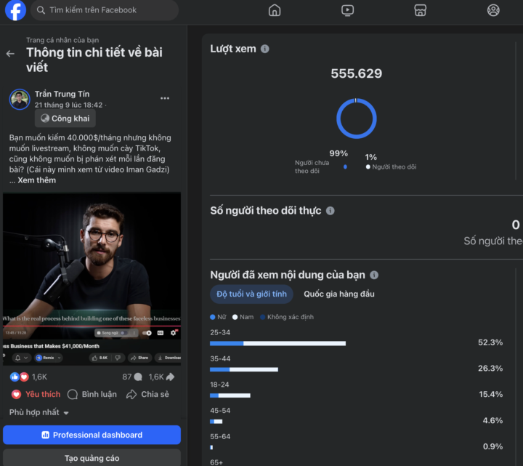The height and width of the screenshot is (466, 523).
Task: Click the Facebook logo
Action: tap(15, 10)
